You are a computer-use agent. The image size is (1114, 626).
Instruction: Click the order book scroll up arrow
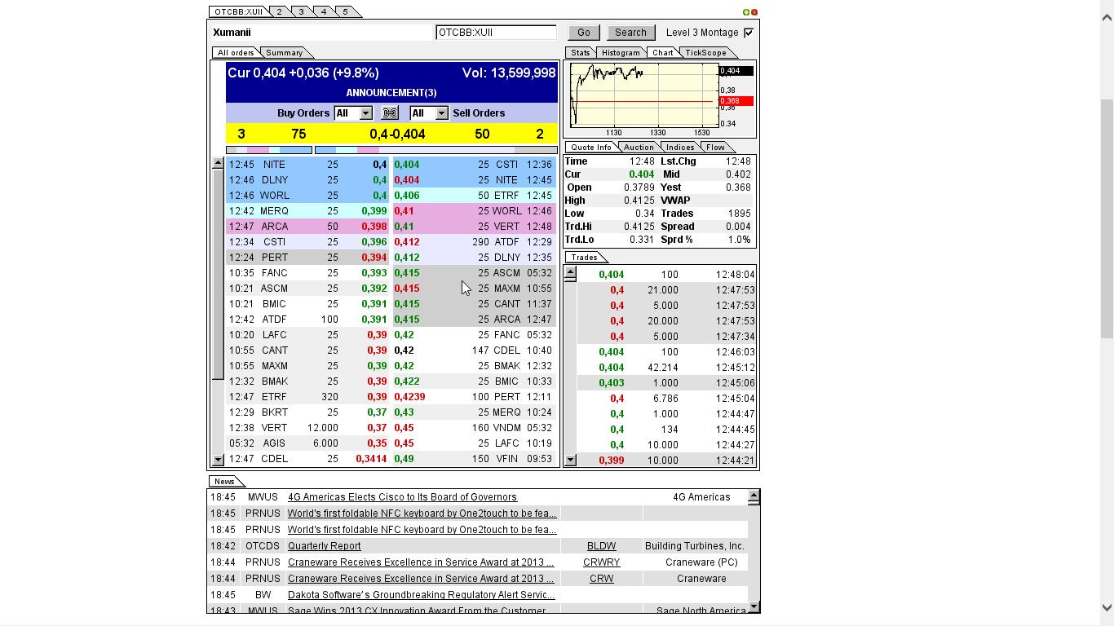[x=218, y=164]
